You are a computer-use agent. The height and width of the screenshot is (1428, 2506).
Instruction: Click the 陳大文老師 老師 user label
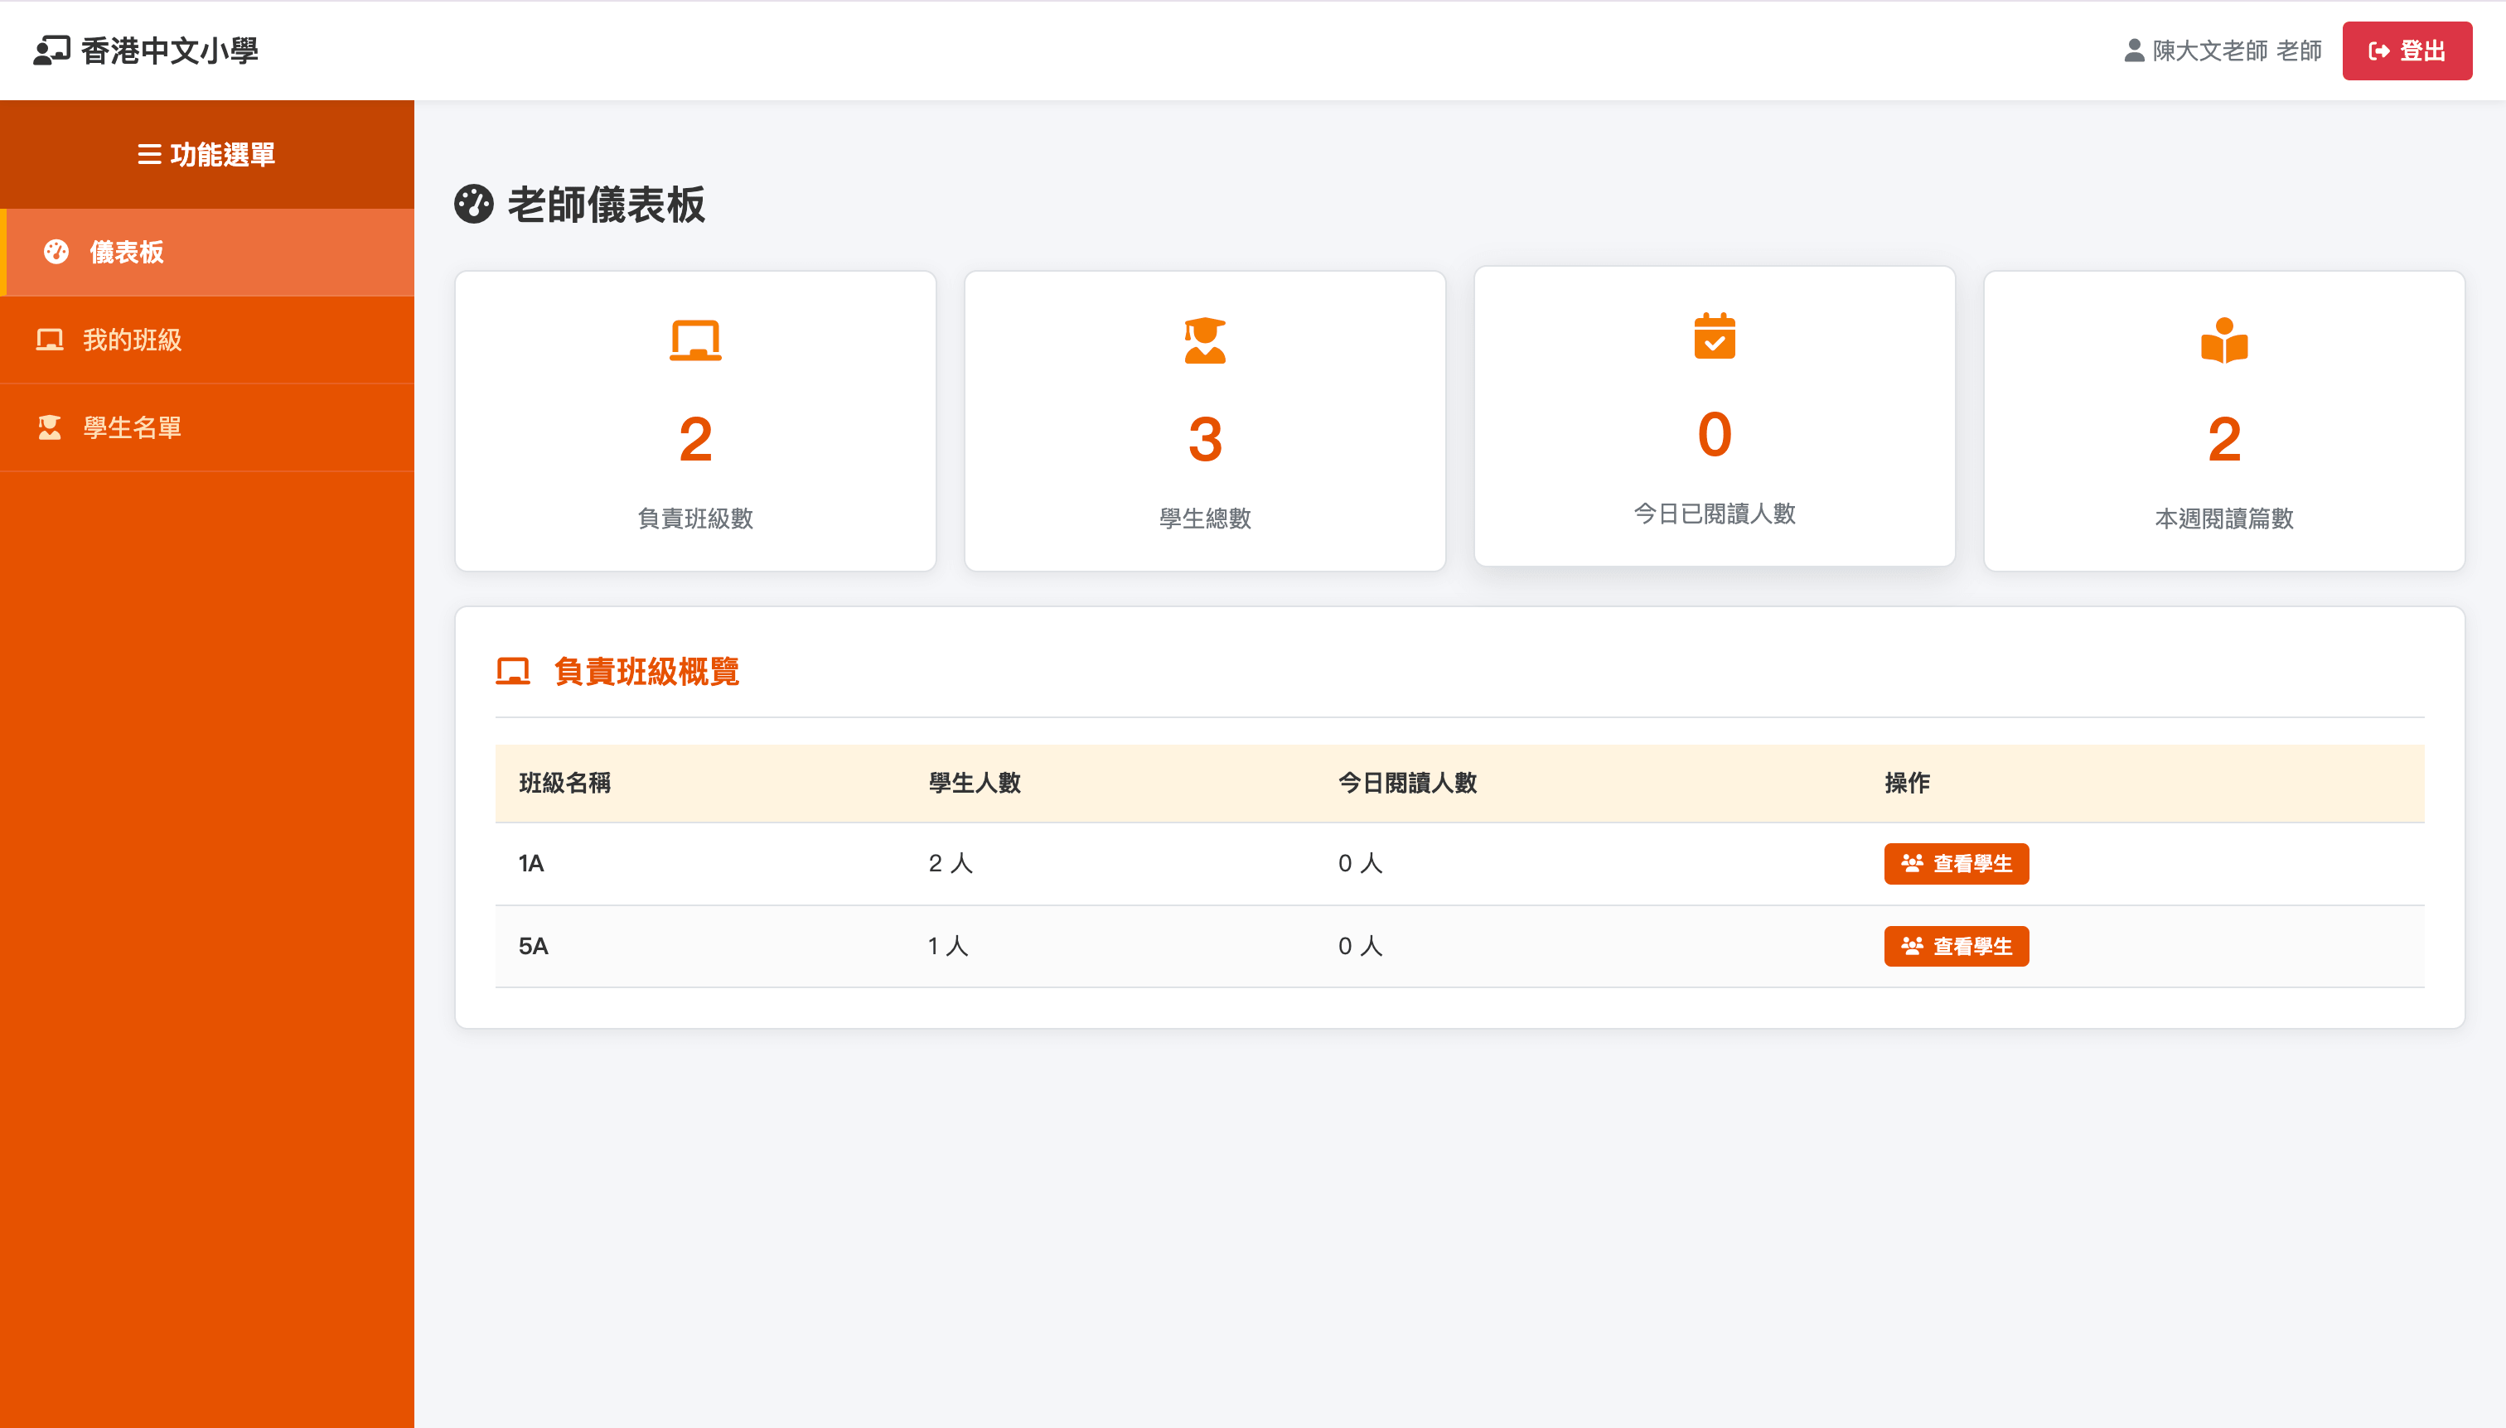[2236, 51]
